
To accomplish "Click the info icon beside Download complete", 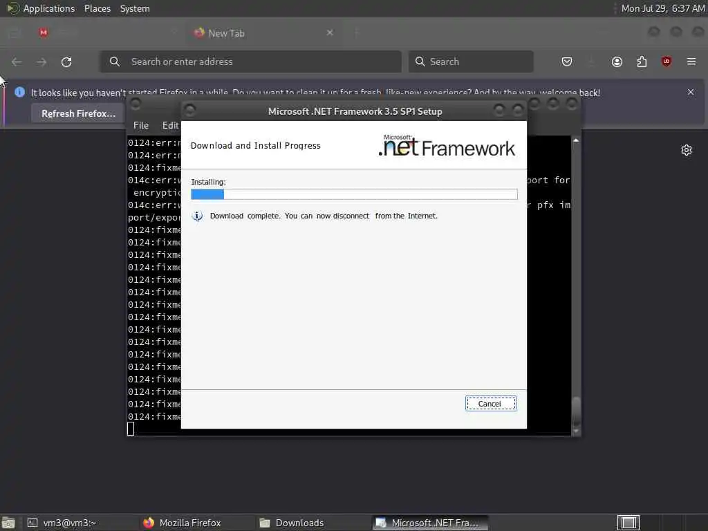I will [197, 216].
